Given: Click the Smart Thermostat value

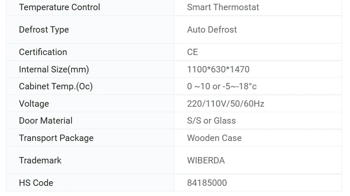Looking at the screenshot, I should tap(223, 7).
